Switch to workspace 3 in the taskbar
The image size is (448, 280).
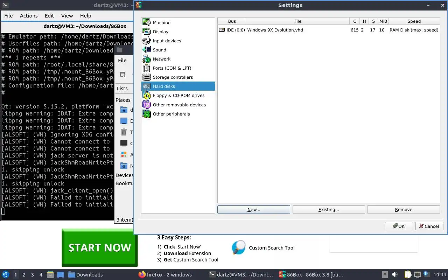(32, 275)
